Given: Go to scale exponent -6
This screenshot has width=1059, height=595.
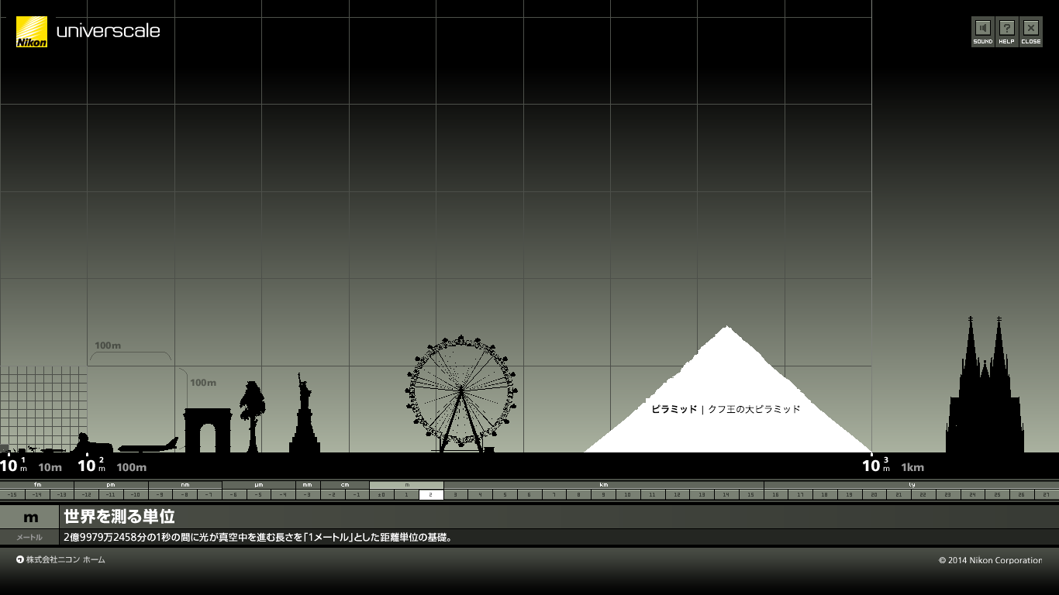Looking at the screenshot, I should pyautogui.click(x=233, y=494).
